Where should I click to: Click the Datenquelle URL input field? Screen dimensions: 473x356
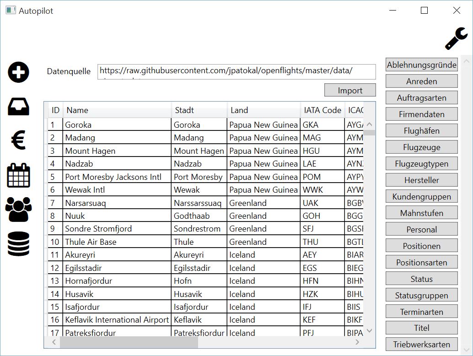236,71
